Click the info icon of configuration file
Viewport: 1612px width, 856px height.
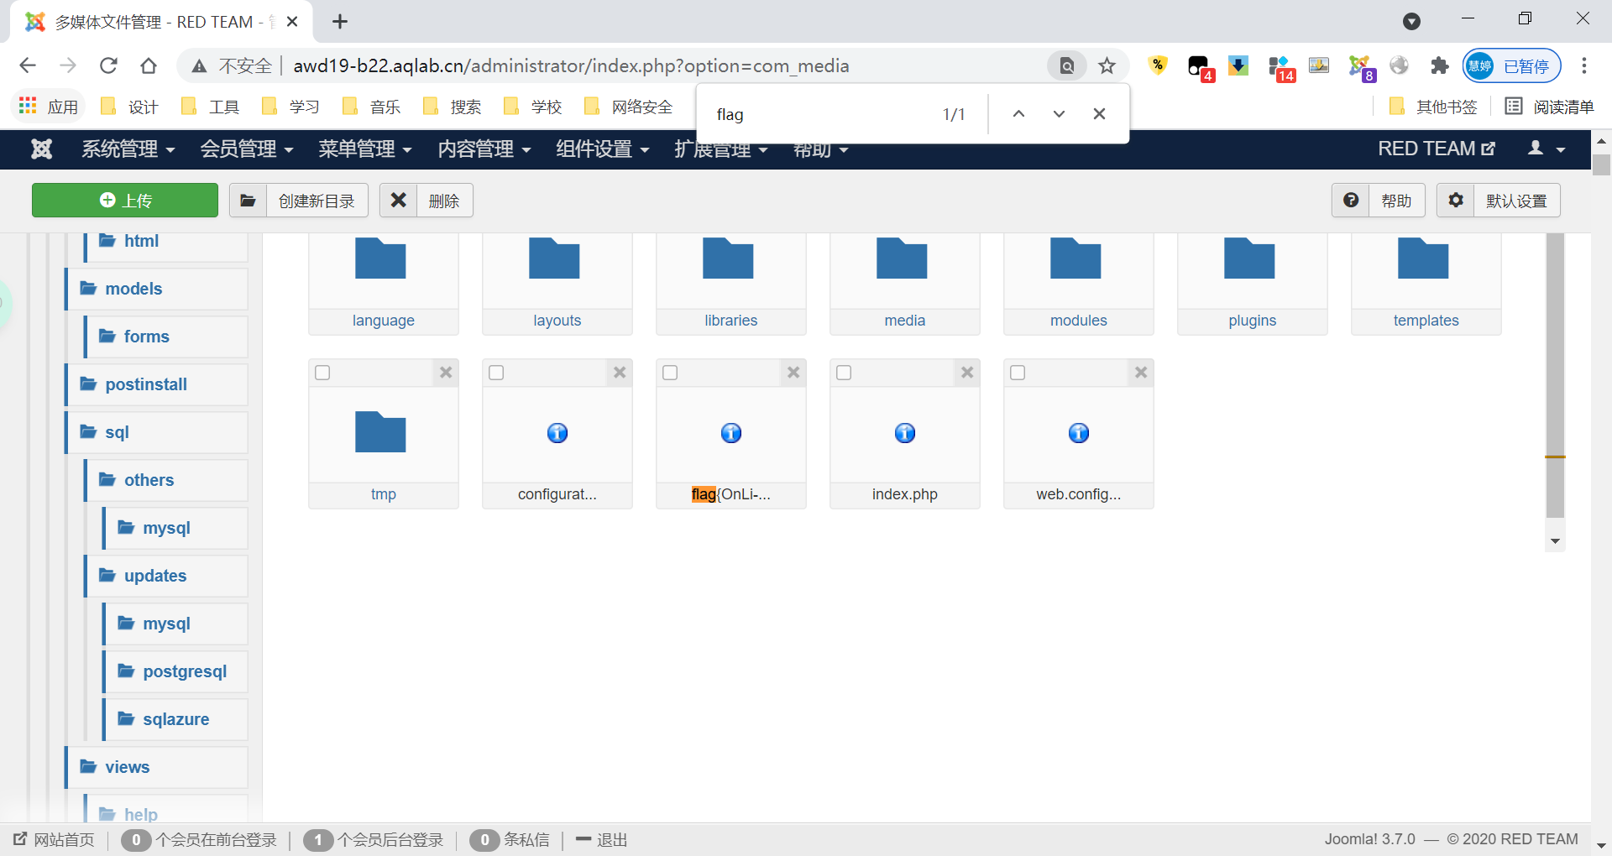557,433
